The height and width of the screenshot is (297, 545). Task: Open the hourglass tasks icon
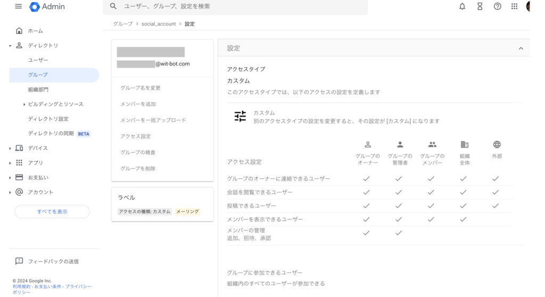[480, 6]
